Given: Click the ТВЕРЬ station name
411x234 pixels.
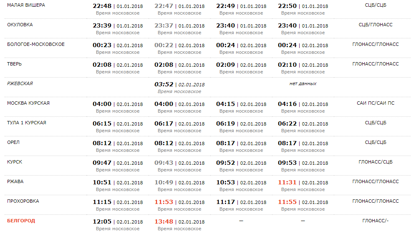Looking at the screenshot, I should click(x=14, y=64).
